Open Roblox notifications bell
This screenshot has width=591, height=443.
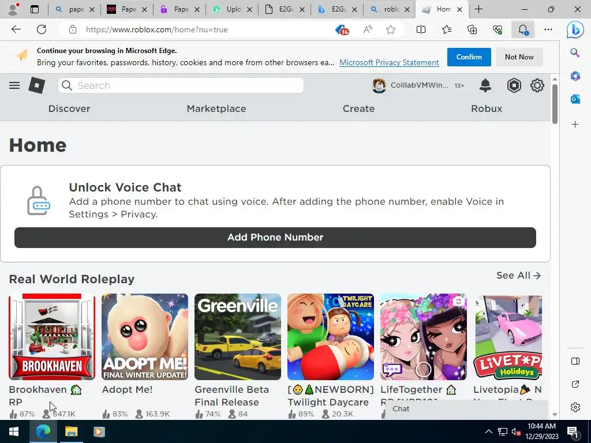point(485,85)
